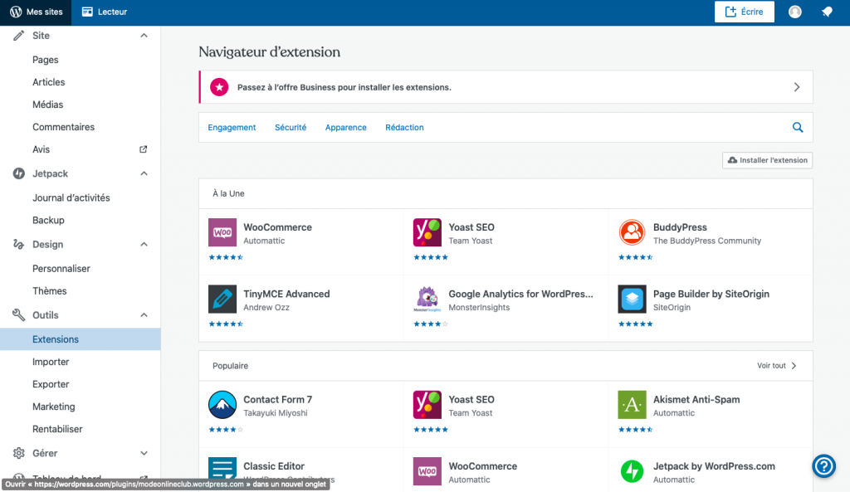Click BuddyPress plugin title
This screenshot has width=850, height=492.
click(680, 227)
